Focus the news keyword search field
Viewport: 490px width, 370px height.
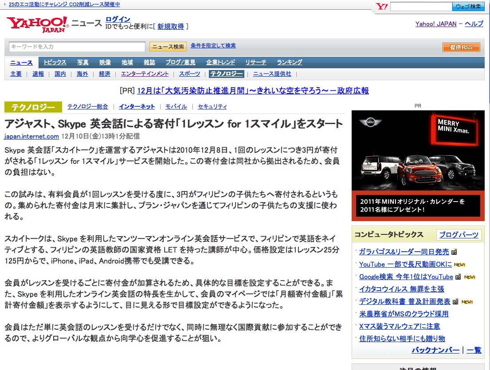pyautogui.click(x=77, y=47)
